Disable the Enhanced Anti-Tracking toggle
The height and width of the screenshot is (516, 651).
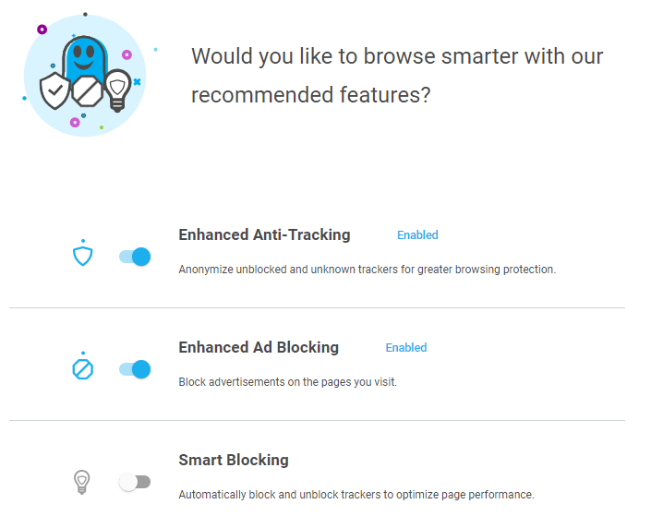click(x=135, y=257)
